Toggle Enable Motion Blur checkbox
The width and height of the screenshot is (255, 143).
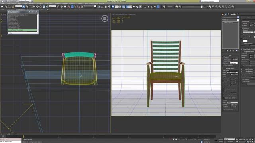tap(224, 110)
